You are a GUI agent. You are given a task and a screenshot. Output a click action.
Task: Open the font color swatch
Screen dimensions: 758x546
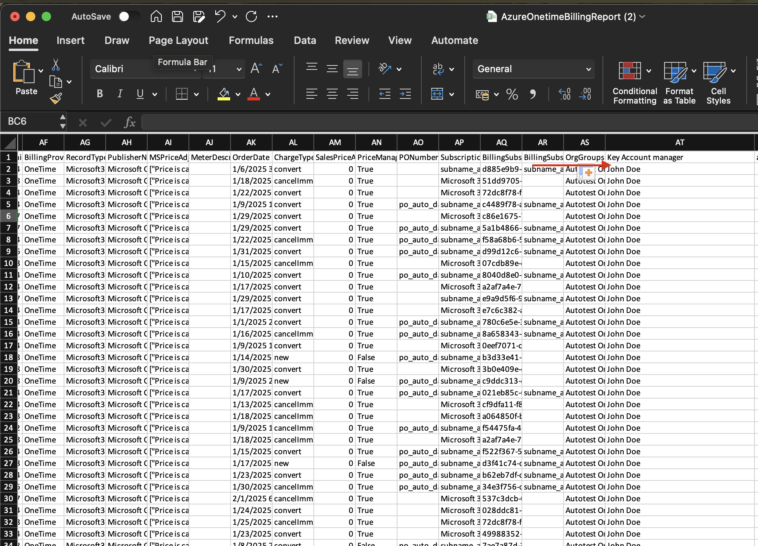253,94
